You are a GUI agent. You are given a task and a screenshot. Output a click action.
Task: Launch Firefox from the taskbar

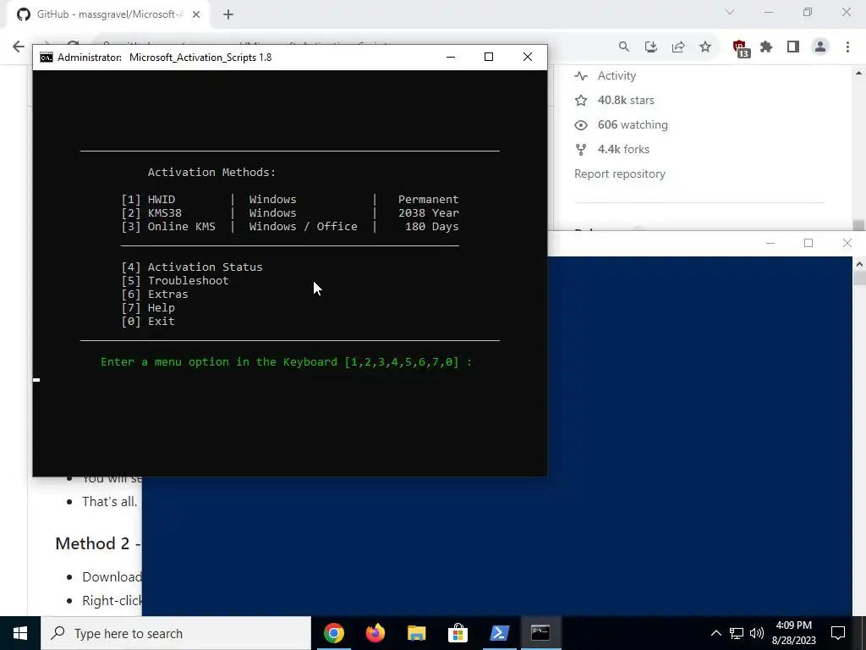point(375,633)
